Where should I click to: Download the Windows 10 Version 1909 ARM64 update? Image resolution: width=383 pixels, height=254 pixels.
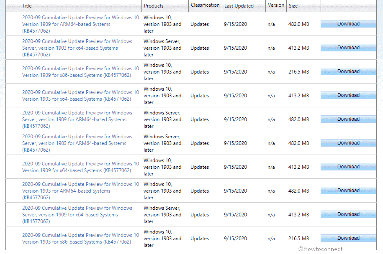[x=348, y=24]
